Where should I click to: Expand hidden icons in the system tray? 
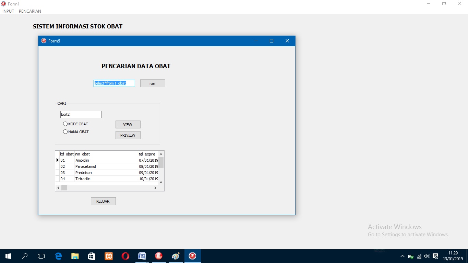tap(402, 256)
